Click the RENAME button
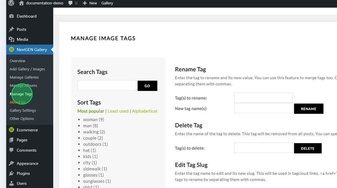The width and height of the screenshot is (337, 188). [308, 109]
